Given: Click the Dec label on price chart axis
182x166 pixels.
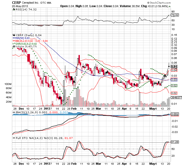Looking at the screenshot, I should 21,109.
